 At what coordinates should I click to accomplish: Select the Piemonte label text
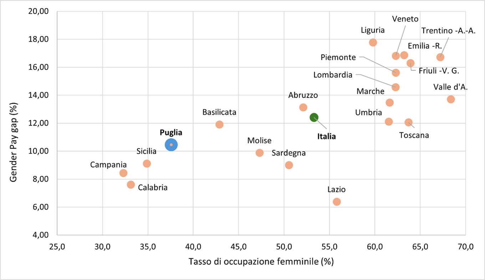tap(338, 57)
